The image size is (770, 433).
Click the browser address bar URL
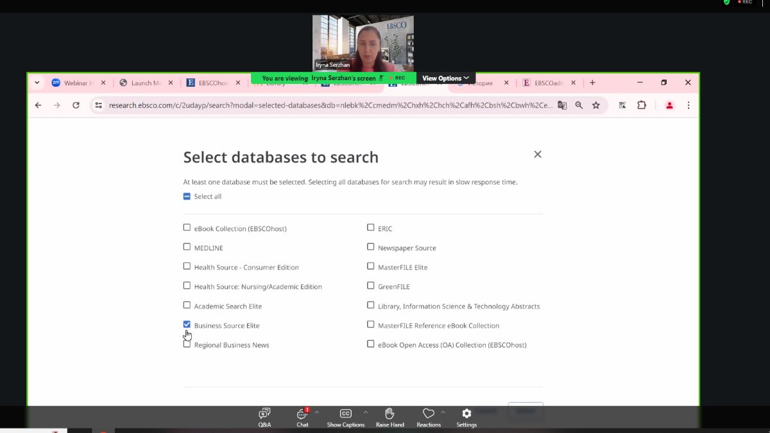330,105
